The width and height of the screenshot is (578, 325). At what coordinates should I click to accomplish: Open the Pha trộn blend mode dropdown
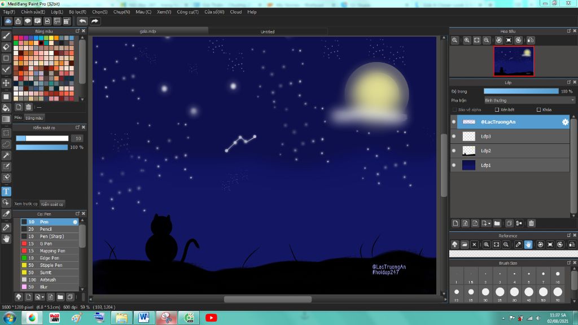click(x=529, y=100)
